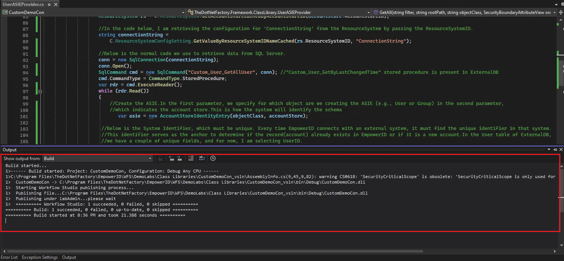Click 'new SqlConnection(connectionString)' line
The image size is (564, 261).
point(158,60)
